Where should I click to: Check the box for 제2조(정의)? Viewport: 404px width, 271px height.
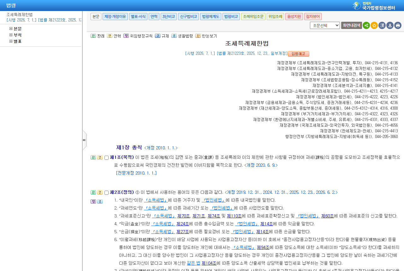(x=106, y=193)
